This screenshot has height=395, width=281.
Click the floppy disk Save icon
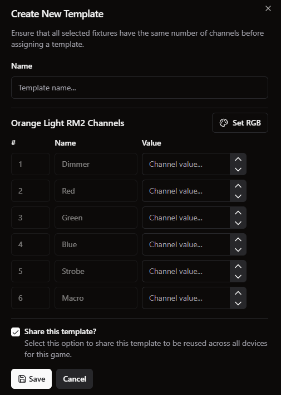(22, 379)
